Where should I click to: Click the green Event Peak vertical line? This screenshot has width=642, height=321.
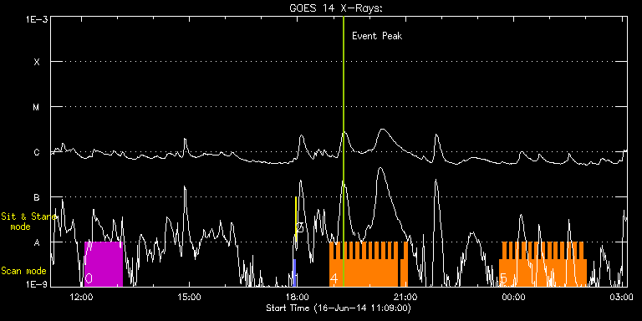(x=343, y=151)
